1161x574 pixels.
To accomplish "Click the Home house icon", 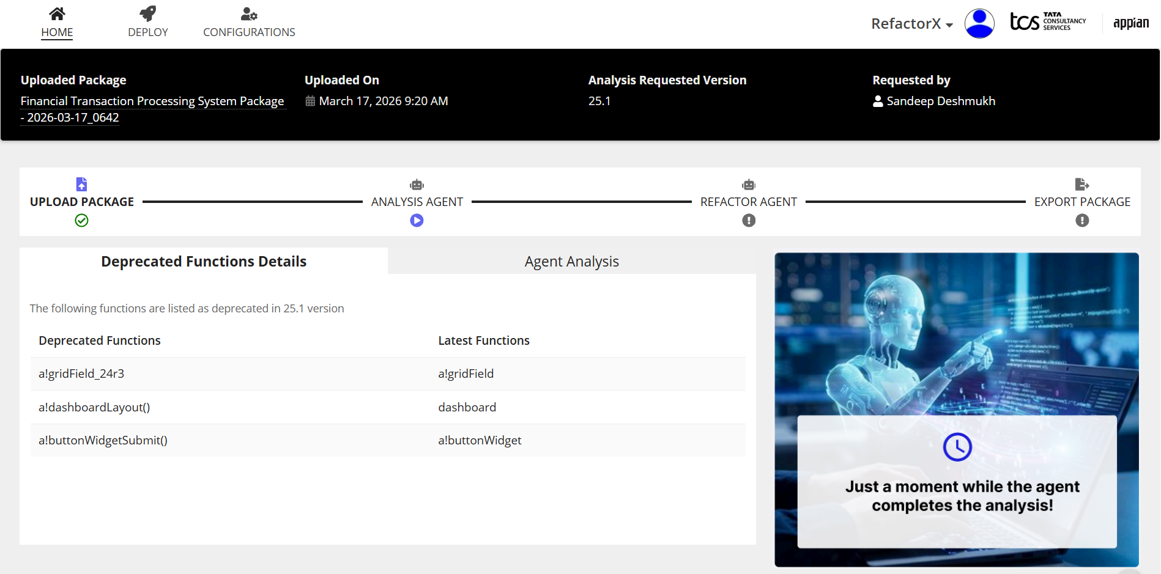I will [x=57, y=13].
